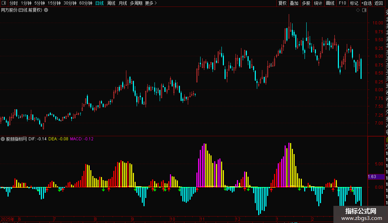Switch to 5分钟 period
The image size is (388, 223).
[x=39, y=3]
